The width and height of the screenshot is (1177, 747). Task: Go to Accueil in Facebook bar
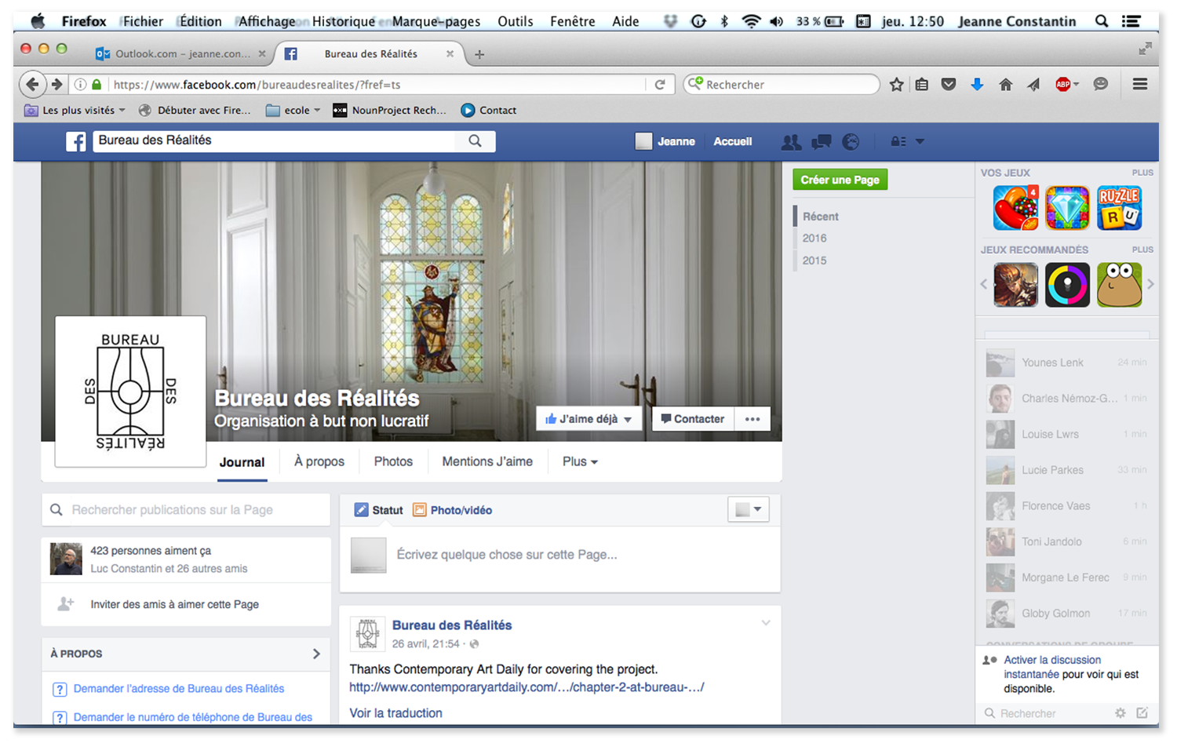(732, 142)
